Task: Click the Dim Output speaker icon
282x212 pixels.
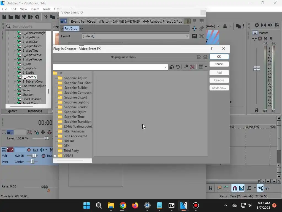Action: [x=270, y=25]
